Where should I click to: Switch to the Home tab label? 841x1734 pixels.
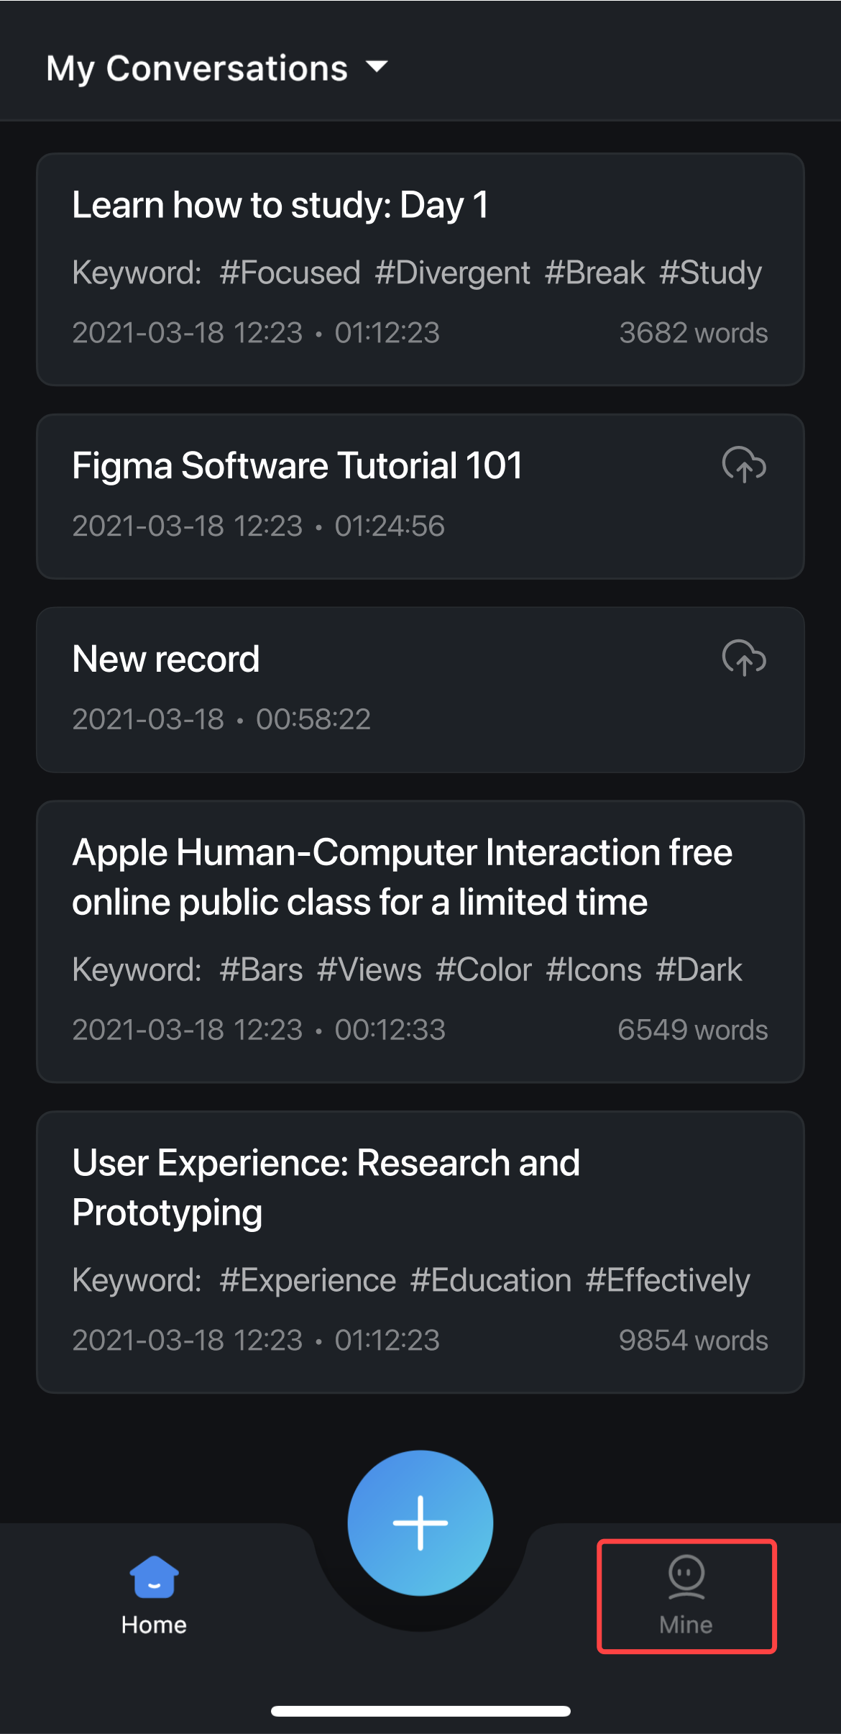point(154,1625)
